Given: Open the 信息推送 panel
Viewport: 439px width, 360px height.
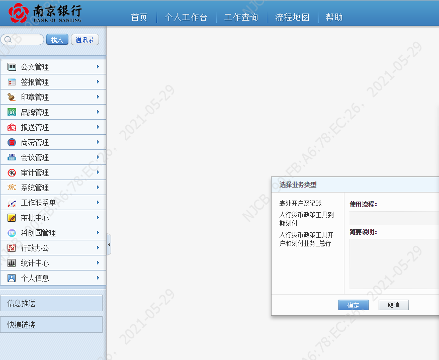Looking at the screenshot, I should coord(51,303).
